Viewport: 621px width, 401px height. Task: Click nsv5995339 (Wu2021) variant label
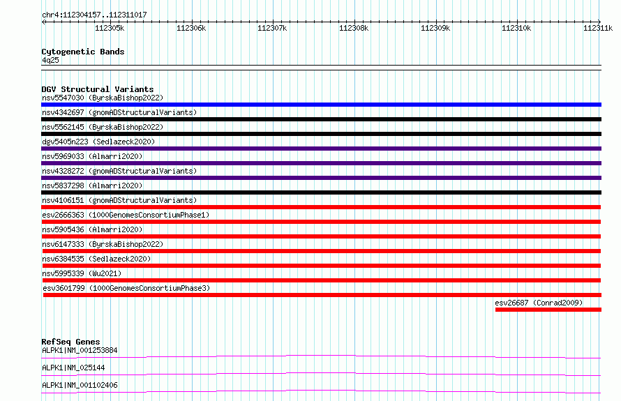pos(82,273)
